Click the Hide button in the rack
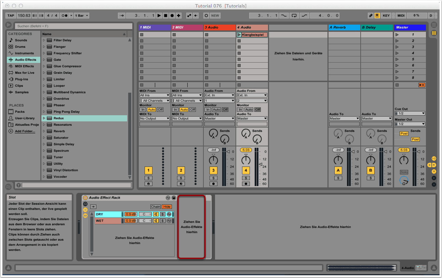The image size is (442, 278). coord(167,207)
